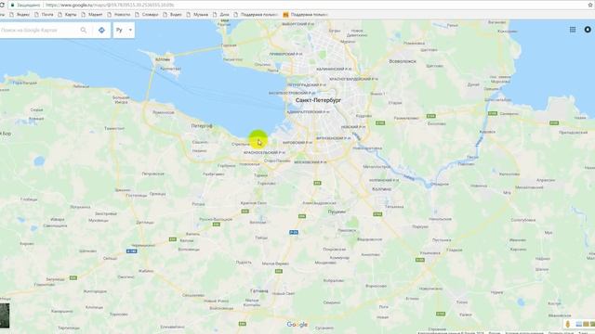The height and width of the screenshot is (334, 595).
Task: Open the Google account avatar menu
Action: click(588, 30)
